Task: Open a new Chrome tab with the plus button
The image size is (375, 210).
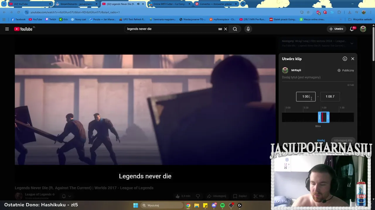Action: point(243,4)
